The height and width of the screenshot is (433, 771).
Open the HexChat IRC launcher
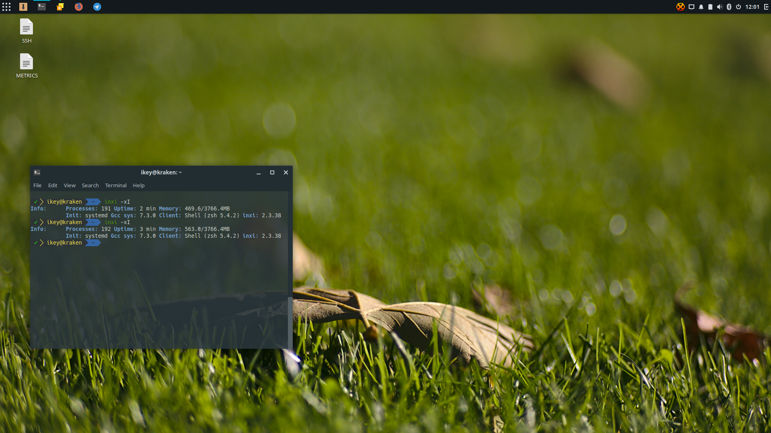(60, 7)
